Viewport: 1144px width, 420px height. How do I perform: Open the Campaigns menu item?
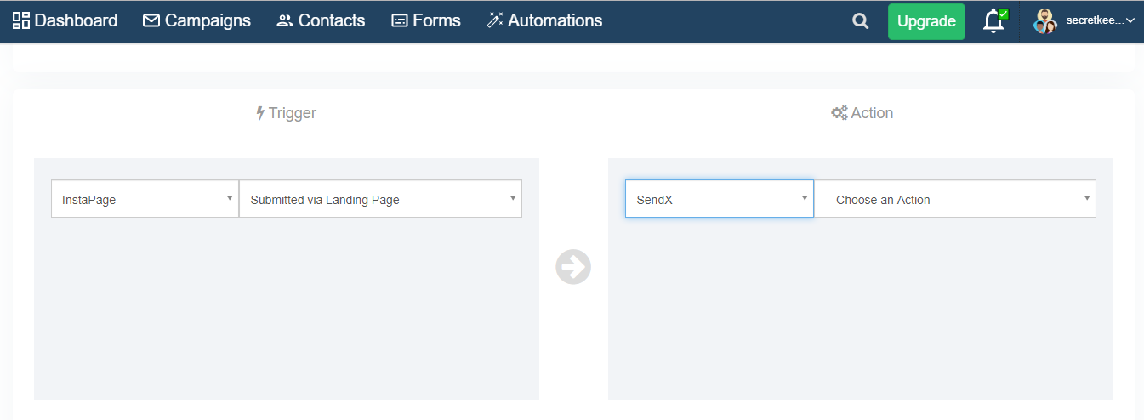196,20
